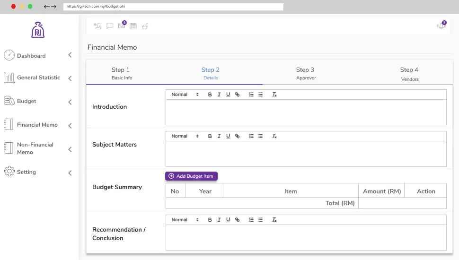
Task: Apply numbered list in Recommendation editor
Action: pyautogui.click(x=251, y=220)
